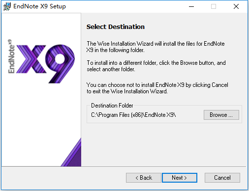The image size is (249, 191).
Task: Select the destination folder path text
Action: pyautogui.click(x=133, y=115)
